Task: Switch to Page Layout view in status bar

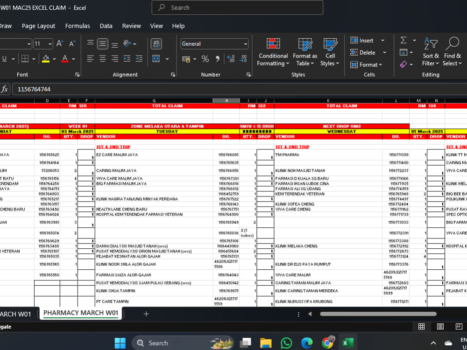Action: tap(440, 327)
